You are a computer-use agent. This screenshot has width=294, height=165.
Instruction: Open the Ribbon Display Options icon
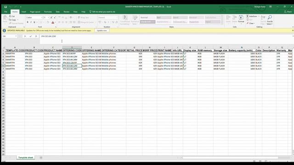(x=271, y=7)
